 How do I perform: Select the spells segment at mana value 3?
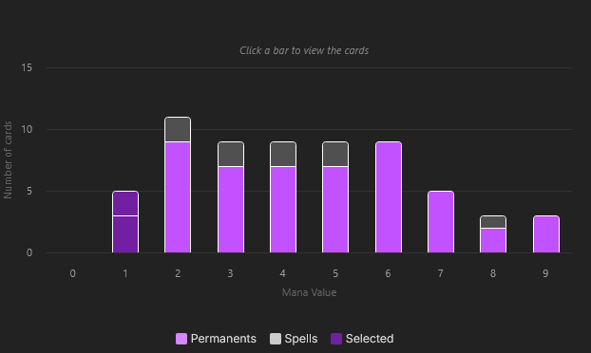tap(231, 155)
